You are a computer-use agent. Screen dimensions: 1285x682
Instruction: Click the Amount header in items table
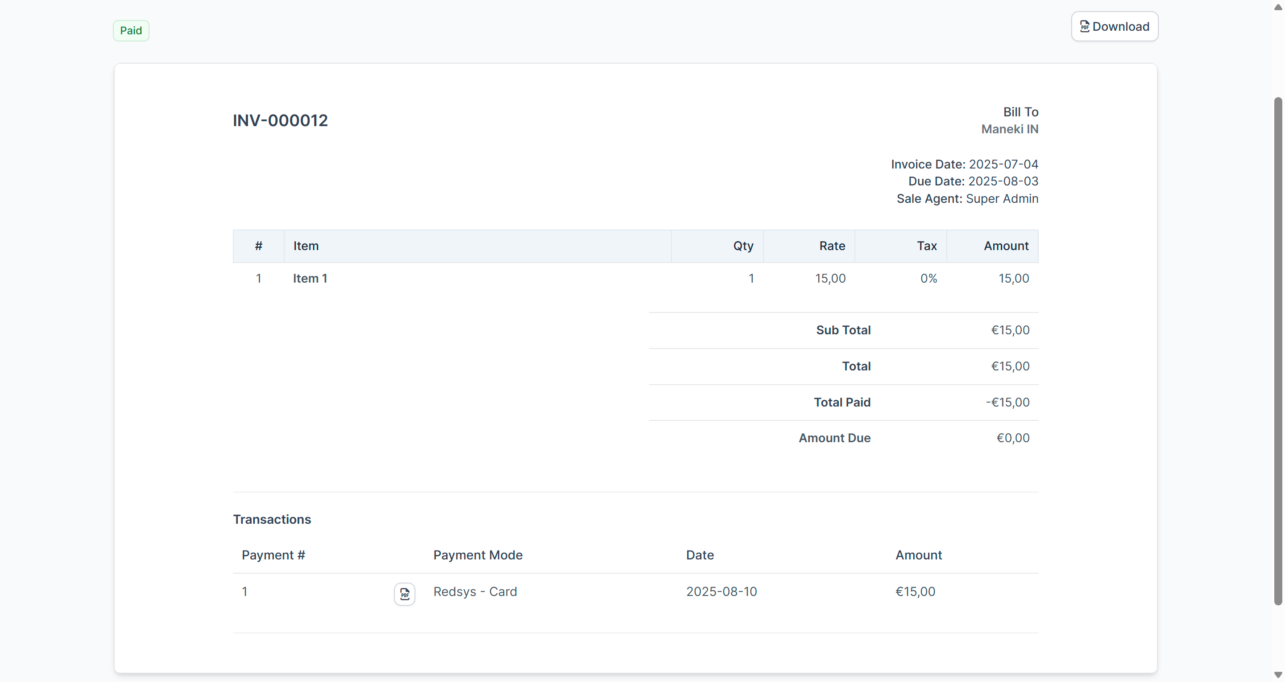click(1006, 246)
